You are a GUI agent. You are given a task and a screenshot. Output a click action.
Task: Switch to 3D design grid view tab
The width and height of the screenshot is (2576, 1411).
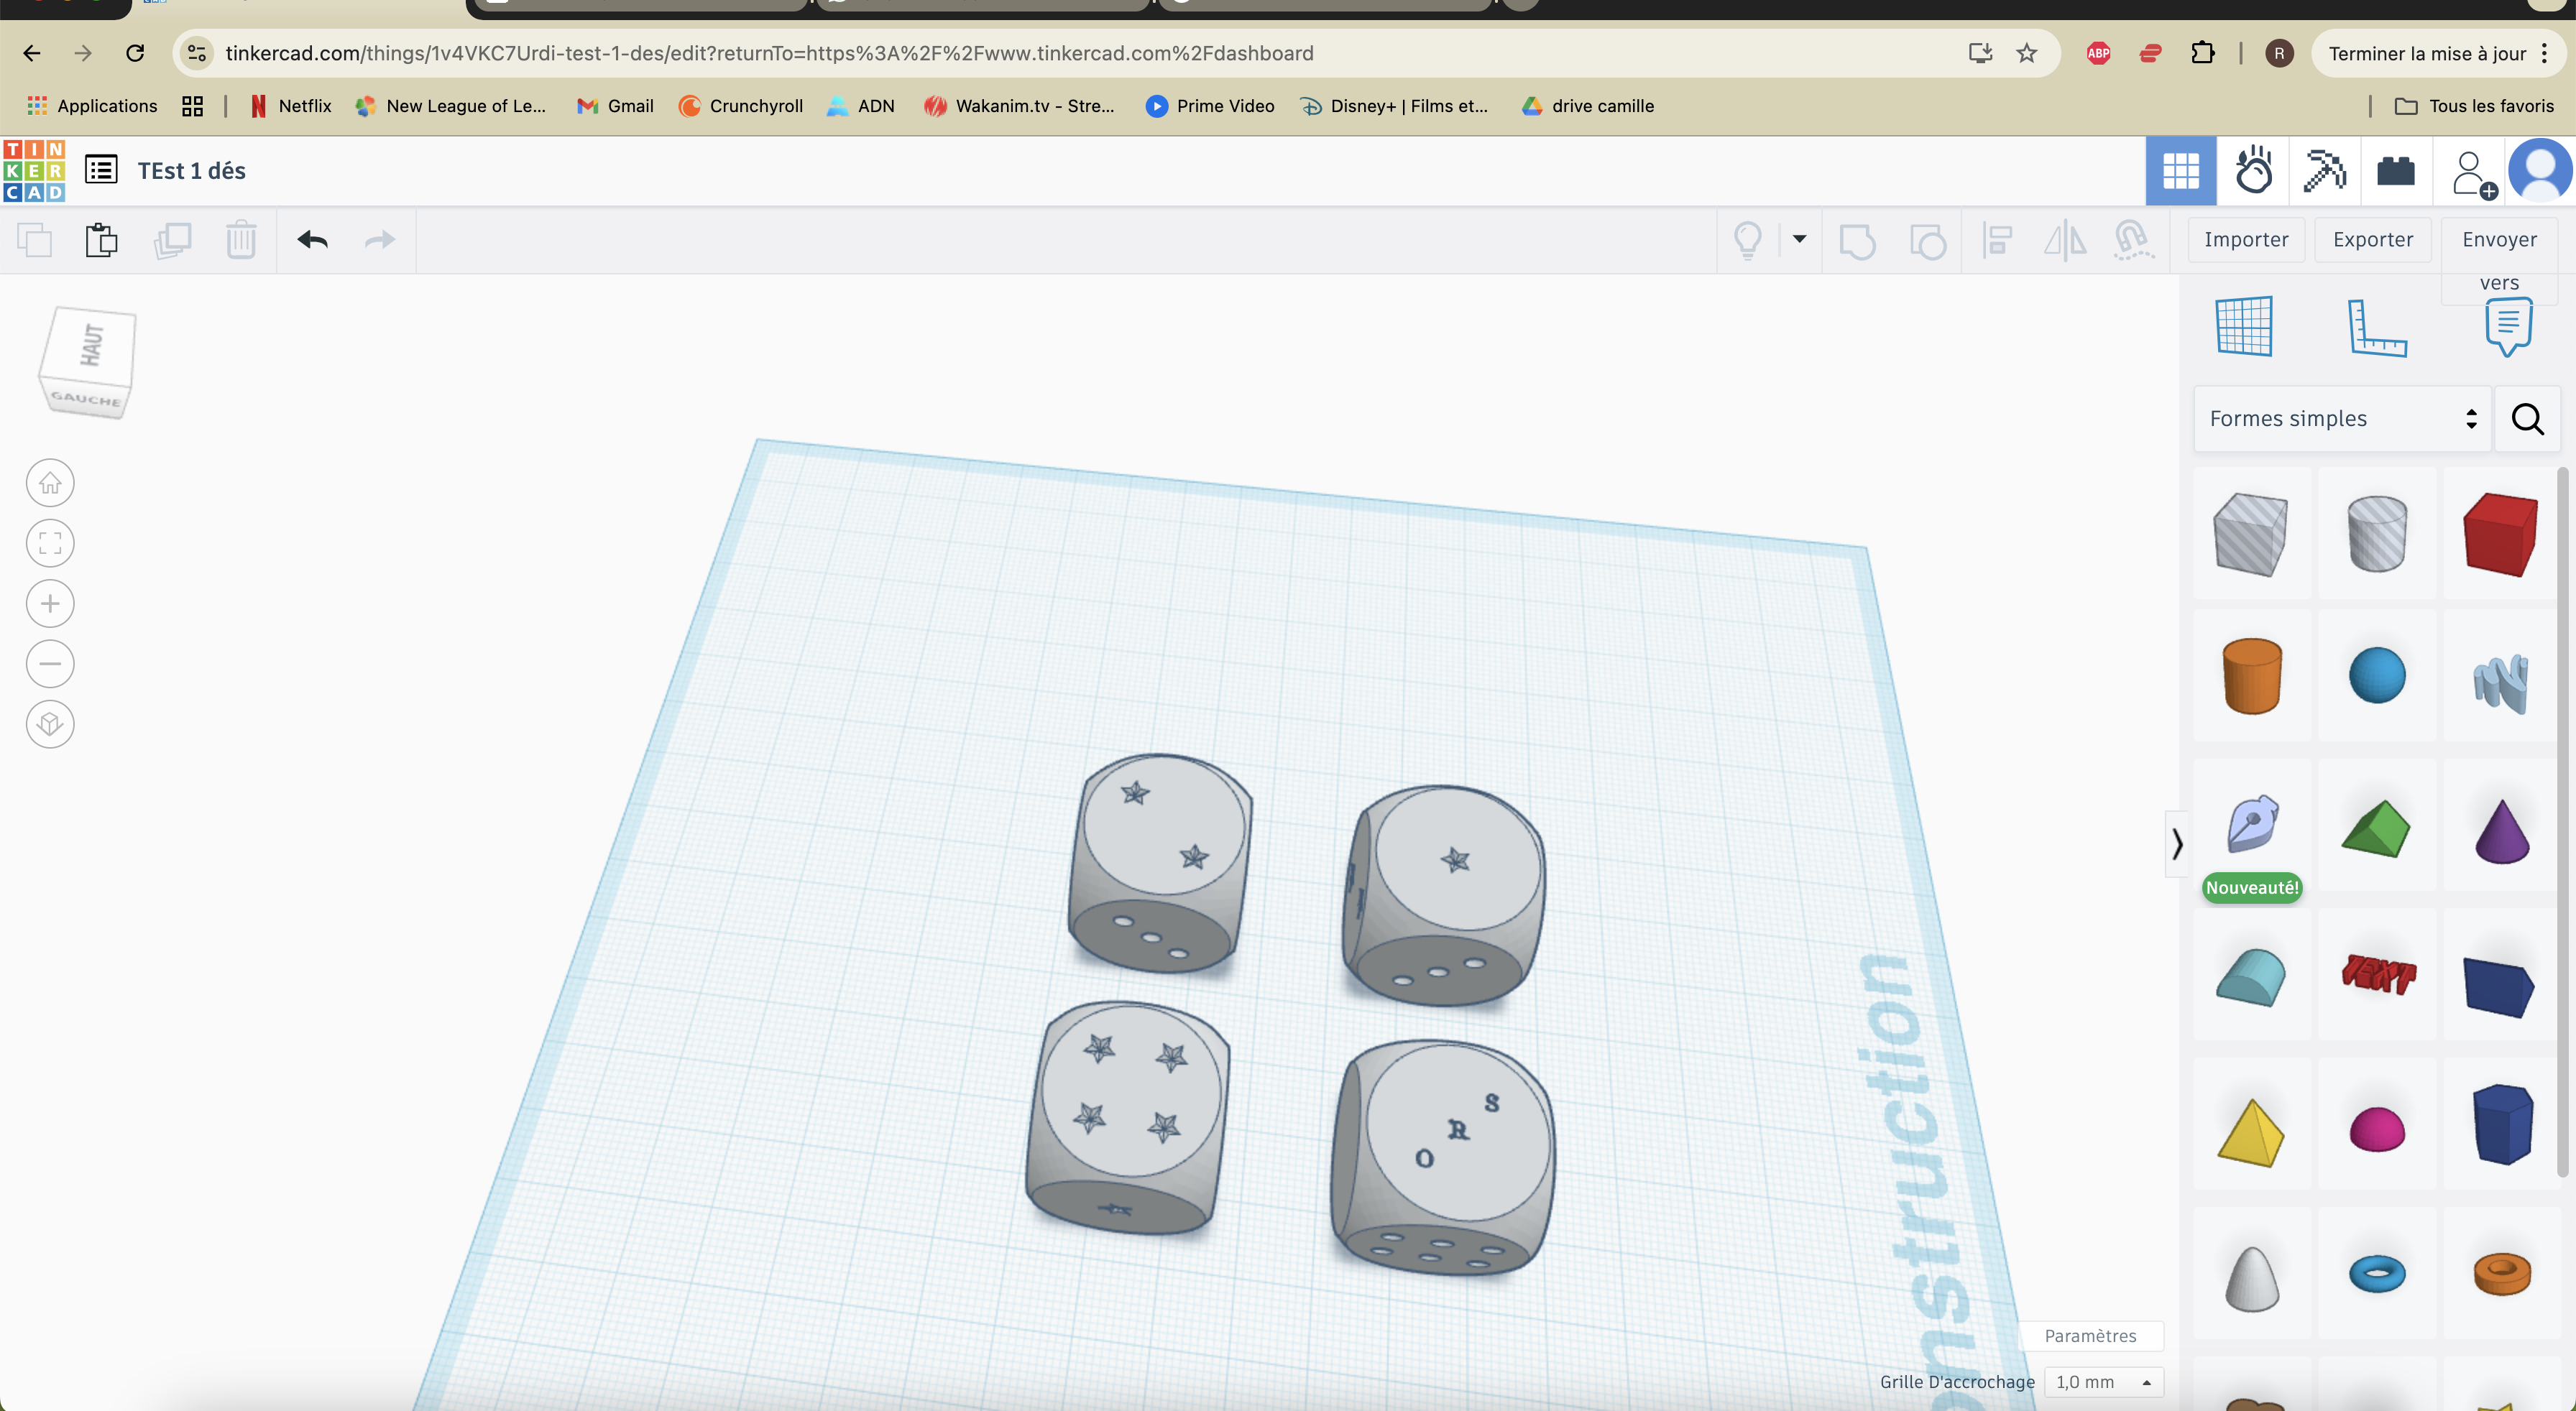tap(2181, 171)
